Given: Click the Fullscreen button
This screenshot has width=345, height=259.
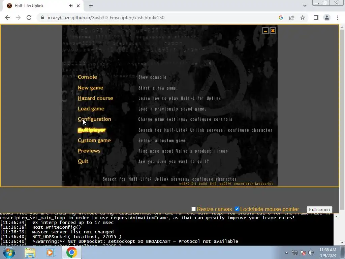Looking at the screenshot, I should (x=319, y=209).
